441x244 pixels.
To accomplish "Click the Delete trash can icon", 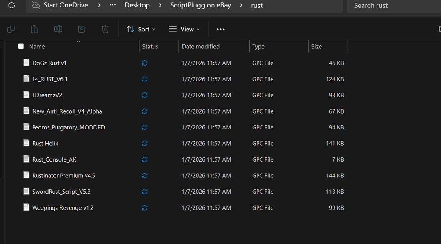I will (105, 29).
